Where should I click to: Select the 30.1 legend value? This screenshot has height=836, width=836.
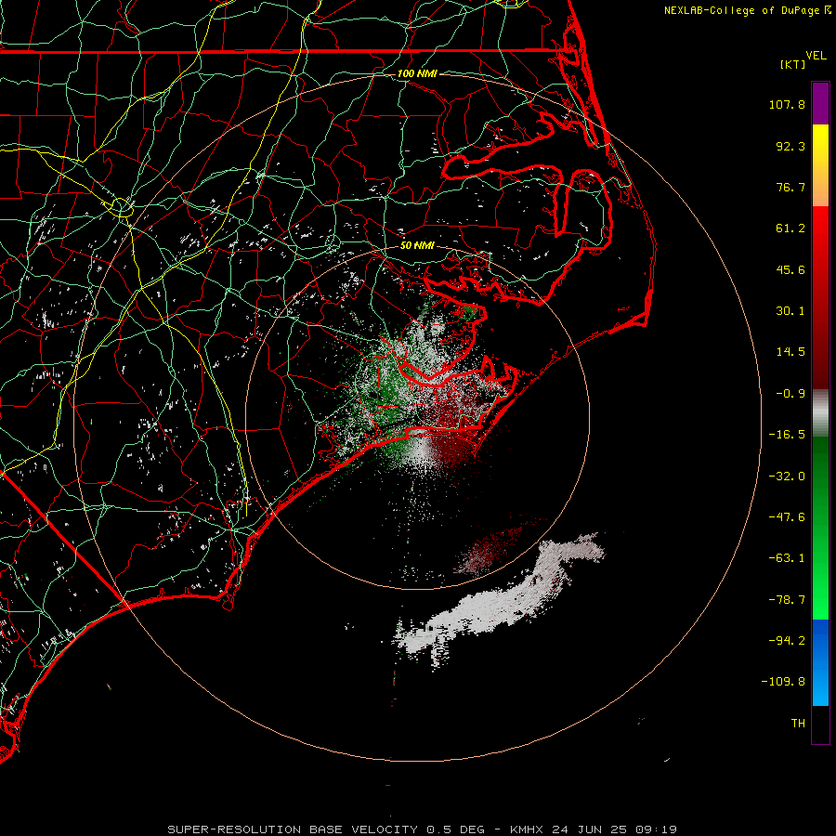(790, 311)
